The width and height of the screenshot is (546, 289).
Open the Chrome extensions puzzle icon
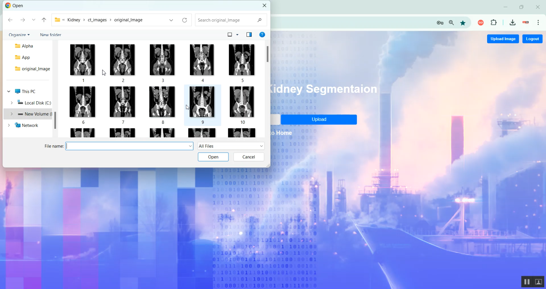(x=494, y=22)
